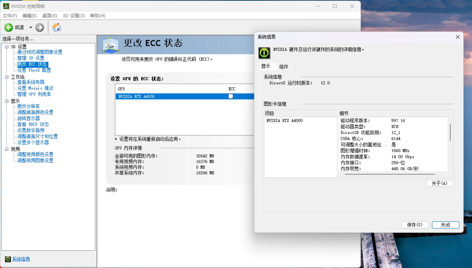Click the 关闭 button in 系统信息 dialog

pyautogui.click(x=445, y=225)
